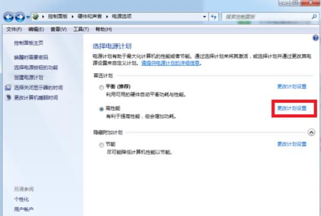The width and height of the screenshot is (321, 216).
Task: Click the display-off time monitor icon
Action: 8,87
